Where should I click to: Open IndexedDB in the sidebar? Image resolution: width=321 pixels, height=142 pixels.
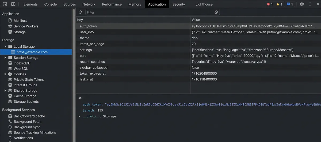coord(22,63)
